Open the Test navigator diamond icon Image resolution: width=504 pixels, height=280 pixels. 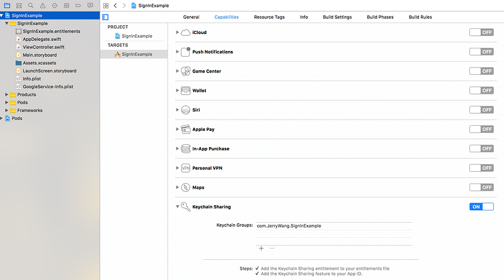[55, 6]
